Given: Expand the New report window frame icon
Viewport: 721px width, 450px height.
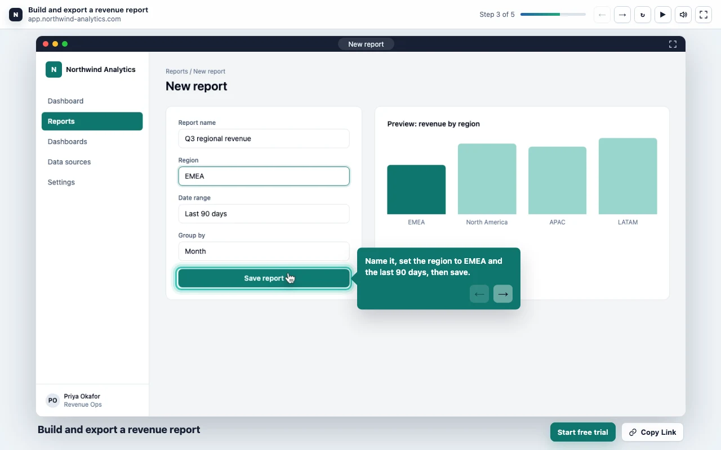Looking at the screenshot, I should tap(673, 44).
